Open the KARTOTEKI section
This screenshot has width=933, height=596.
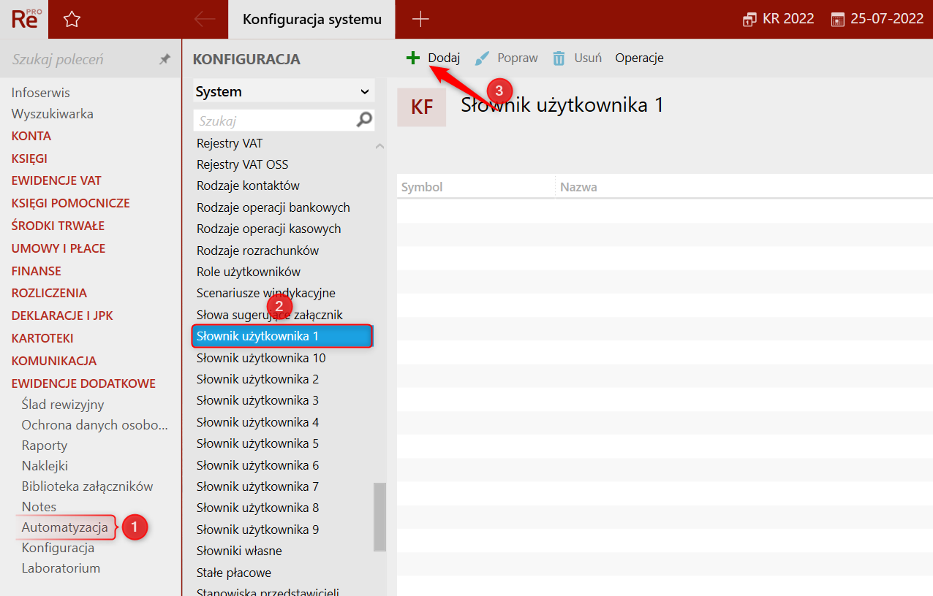42,338
